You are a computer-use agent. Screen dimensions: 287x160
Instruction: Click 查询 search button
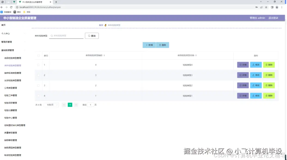92,36
